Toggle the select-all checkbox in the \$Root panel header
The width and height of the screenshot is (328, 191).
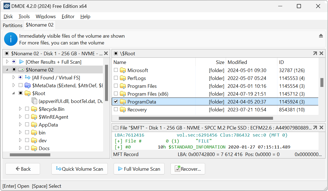116,53
